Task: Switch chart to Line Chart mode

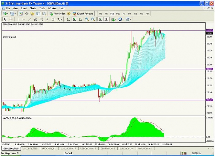Action: [x=80, y=19]
